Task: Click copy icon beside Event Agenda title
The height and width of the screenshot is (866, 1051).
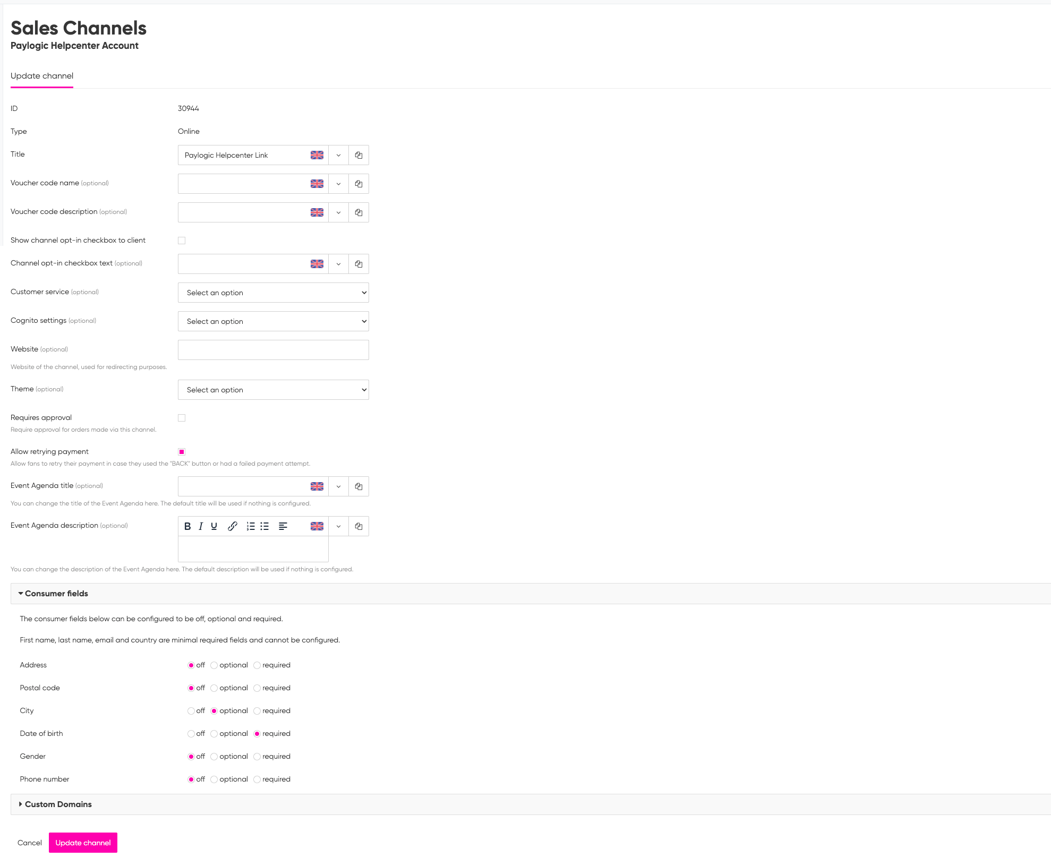Action: [x=358, y=486]
